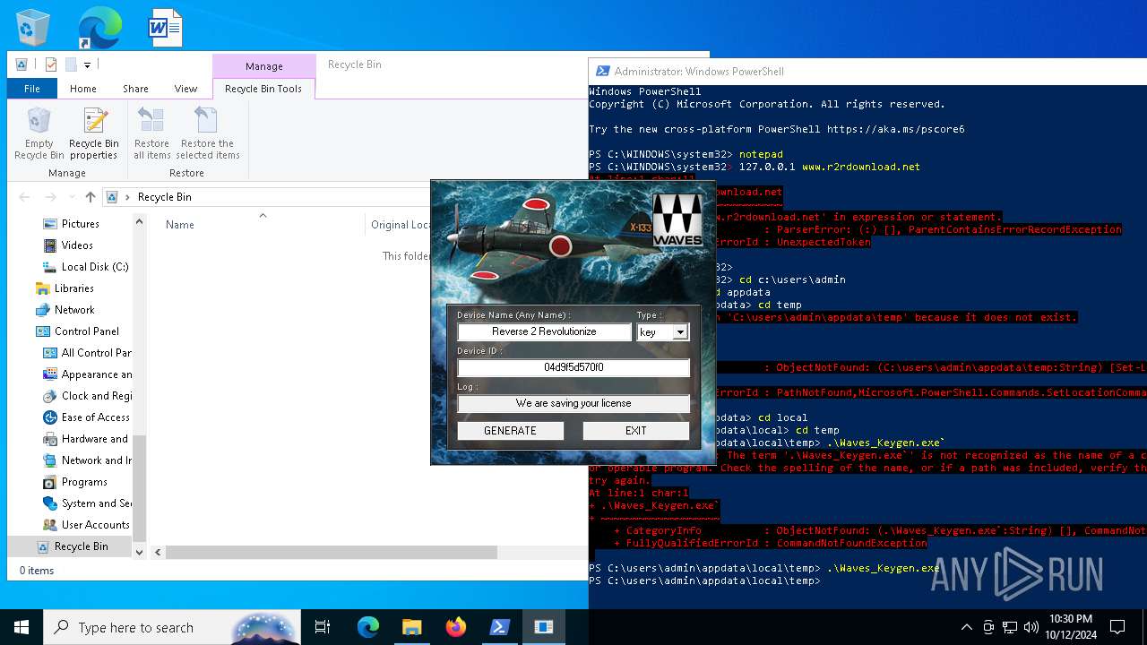1147x645 pixels.
Task: Click Empty Recycle Bin ribbon icon
Action: pyautogui.click(x=39, y=133)
